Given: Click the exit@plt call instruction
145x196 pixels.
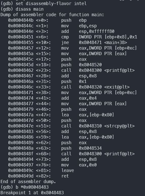Looking at the screenshot, I should point(69,87).
